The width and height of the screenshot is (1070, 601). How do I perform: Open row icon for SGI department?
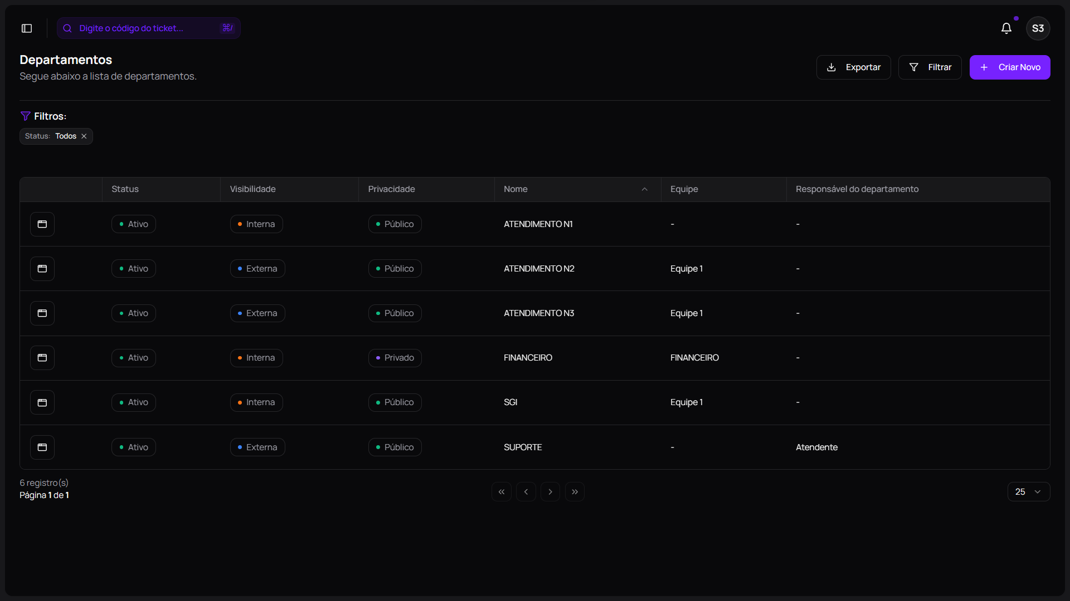[42, 402]
